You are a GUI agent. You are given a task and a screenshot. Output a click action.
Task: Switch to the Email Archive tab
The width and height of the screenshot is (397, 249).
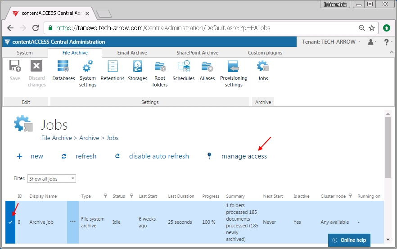132,53
